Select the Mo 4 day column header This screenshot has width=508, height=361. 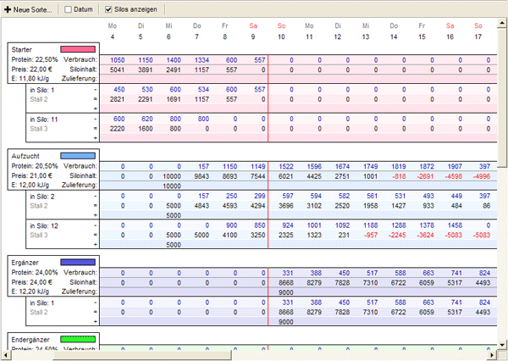tap(112, 32)
